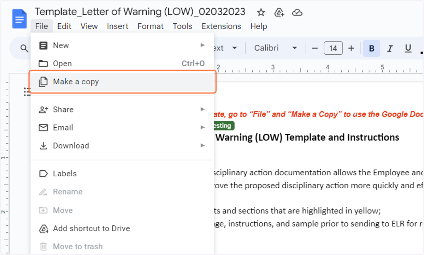
Task: Star the document title
Action: (x=261, y=13)
